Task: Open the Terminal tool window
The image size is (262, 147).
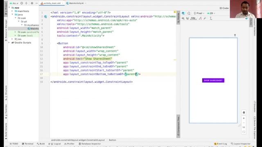Action: tap(28, 144)
